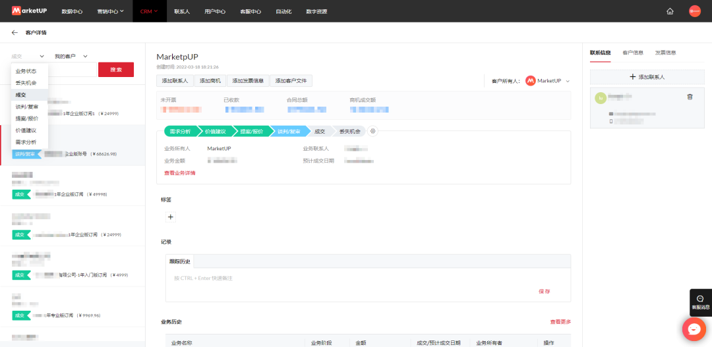
Task: Select the 跟踪历史 tab
Action: coord(180,261)
